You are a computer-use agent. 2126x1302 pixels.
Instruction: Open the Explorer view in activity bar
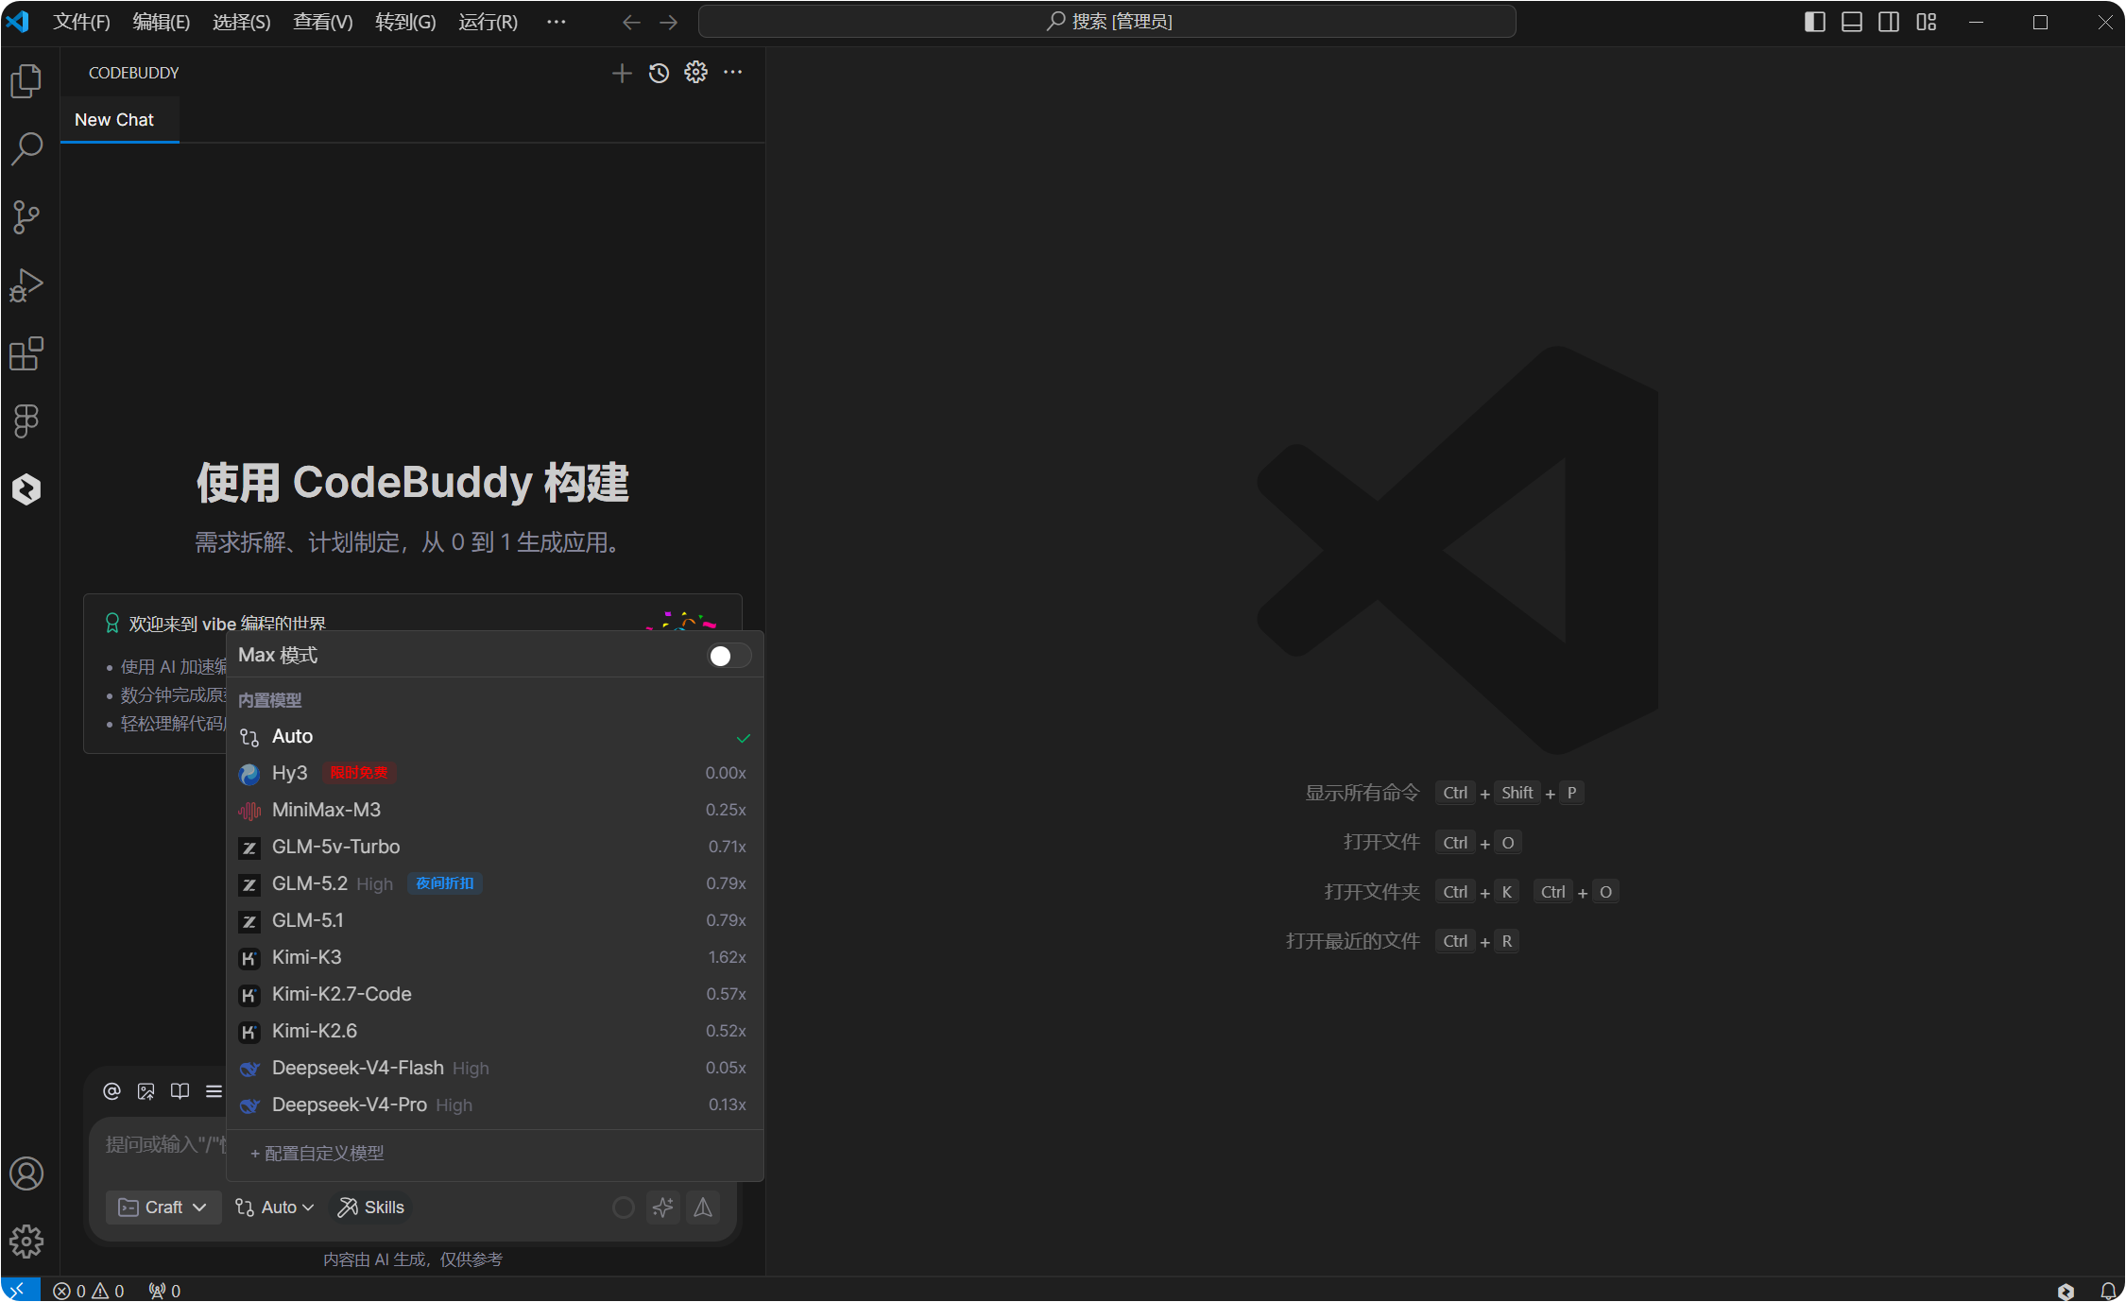(26, 80)
